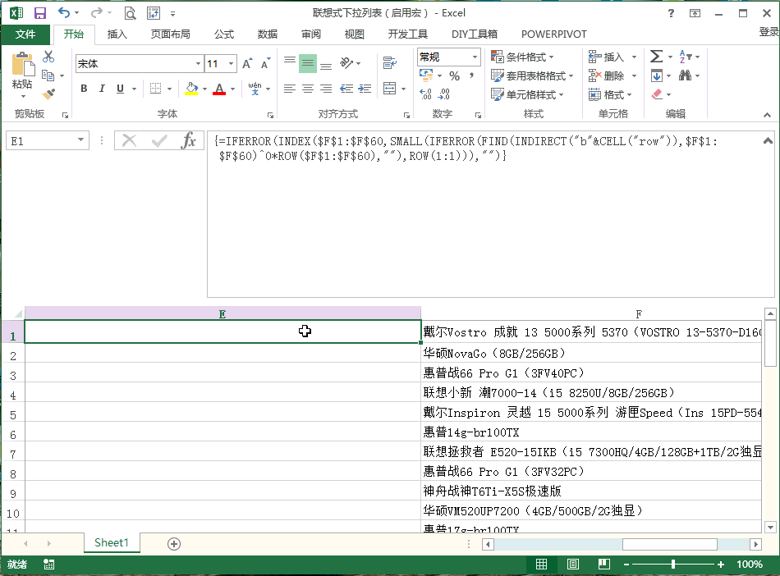The image size is (780, 576).
Task: Adjust the zoom slider handle
Action: [673, 564]
